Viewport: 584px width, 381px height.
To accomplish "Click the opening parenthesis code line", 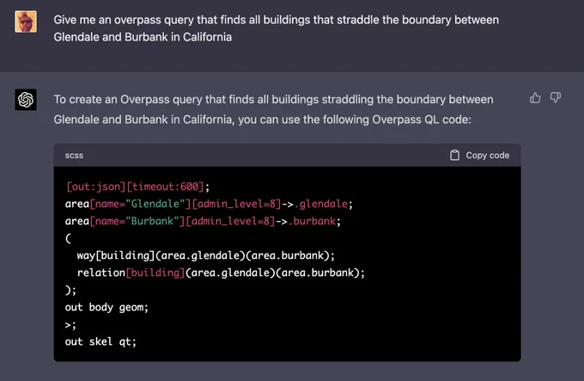I will click(x=68, y=238).
